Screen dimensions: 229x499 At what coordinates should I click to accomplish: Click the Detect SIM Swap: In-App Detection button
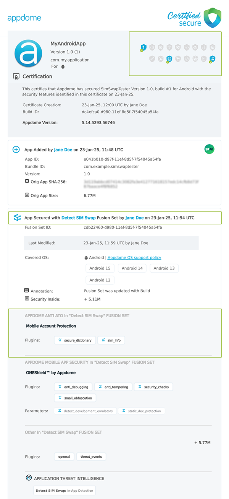coord(64,490)
